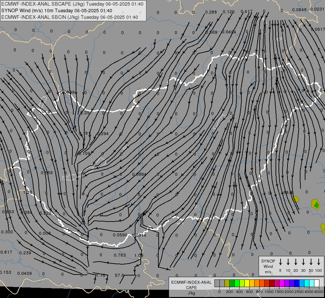Click the 58.8 value on the map
Screen dimensions: 325x298
288,192
